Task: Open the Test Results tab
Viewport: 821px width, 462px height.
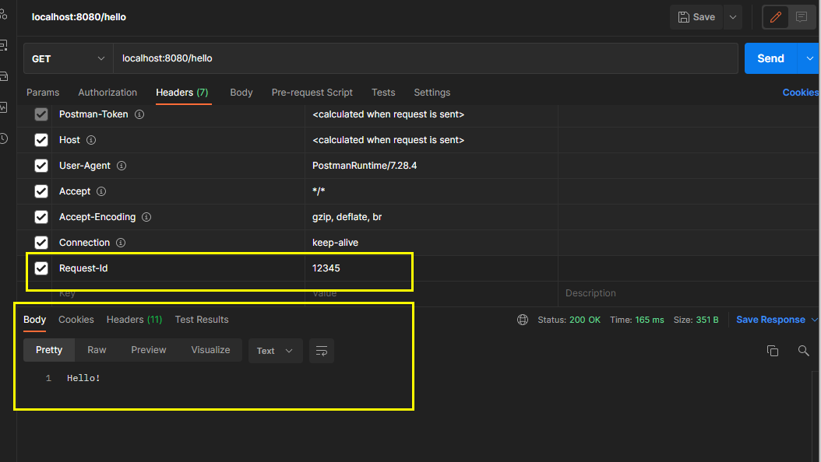Action: (x=202, y=320)
